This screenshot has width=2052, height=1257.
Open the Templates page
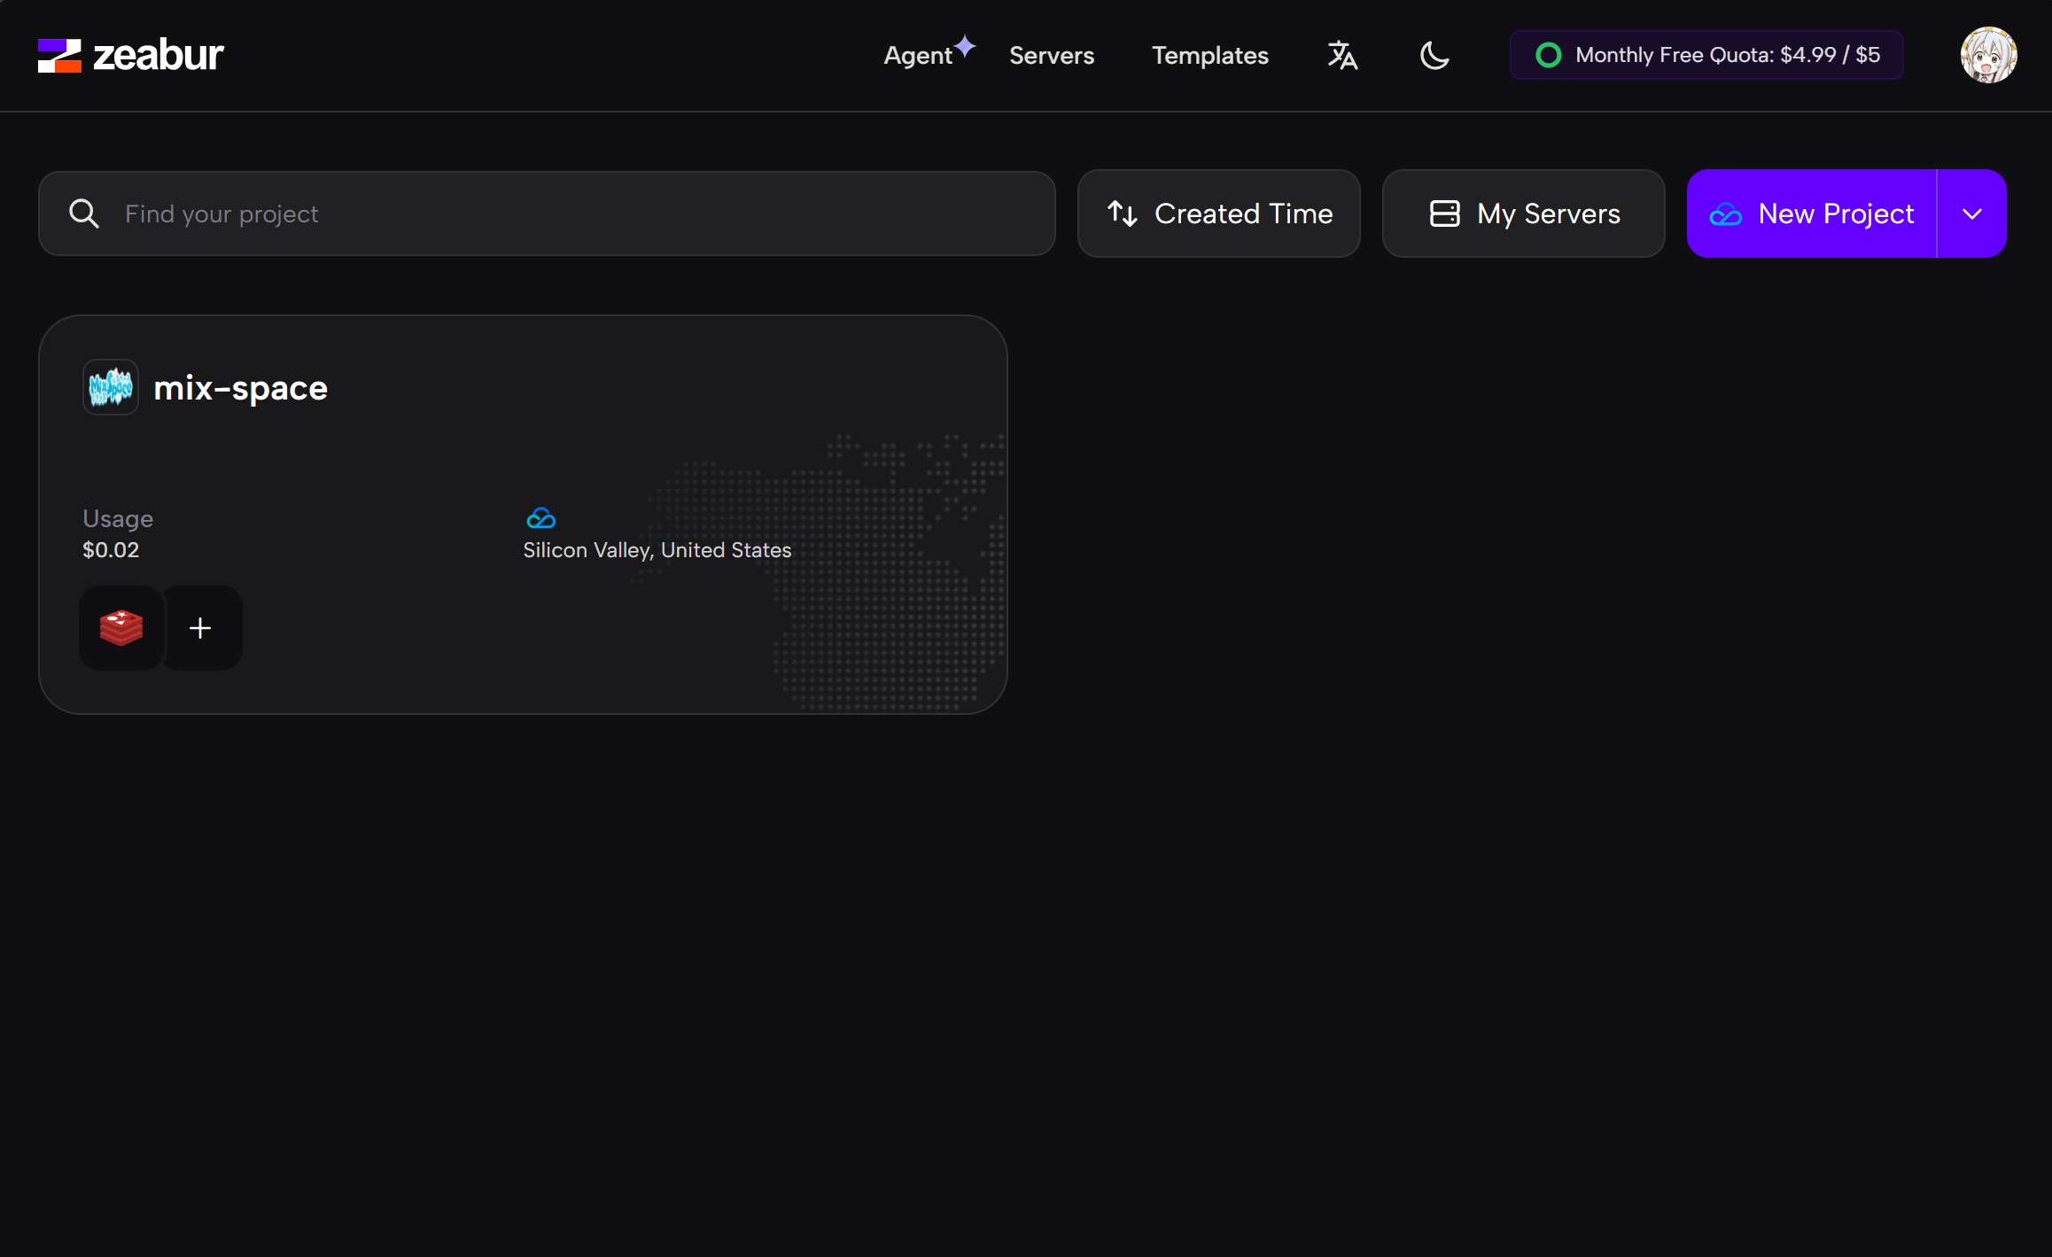tap(1210, 55)
